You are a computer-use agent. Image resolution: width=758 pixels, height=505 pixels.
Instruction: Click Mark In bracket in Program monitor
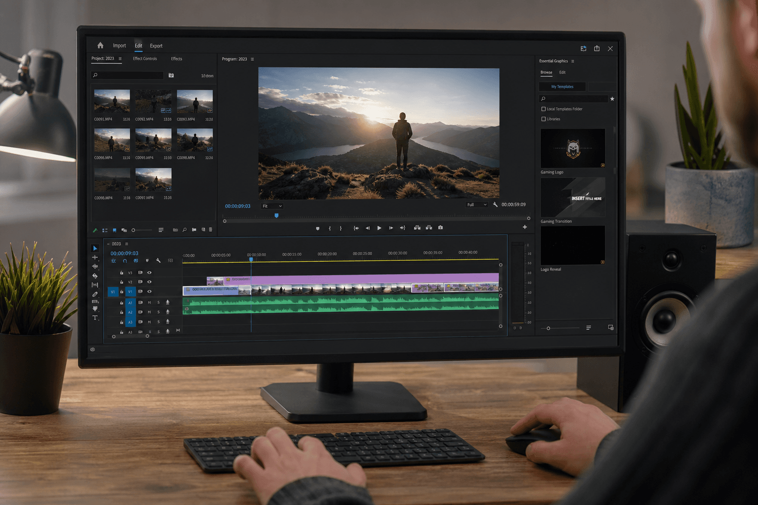coord(330,228)
